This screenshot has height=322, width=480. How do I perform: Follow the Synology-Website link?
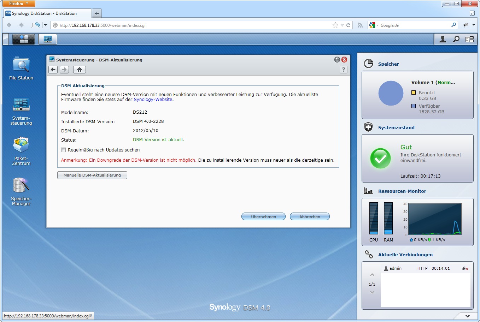click(153, 100)
